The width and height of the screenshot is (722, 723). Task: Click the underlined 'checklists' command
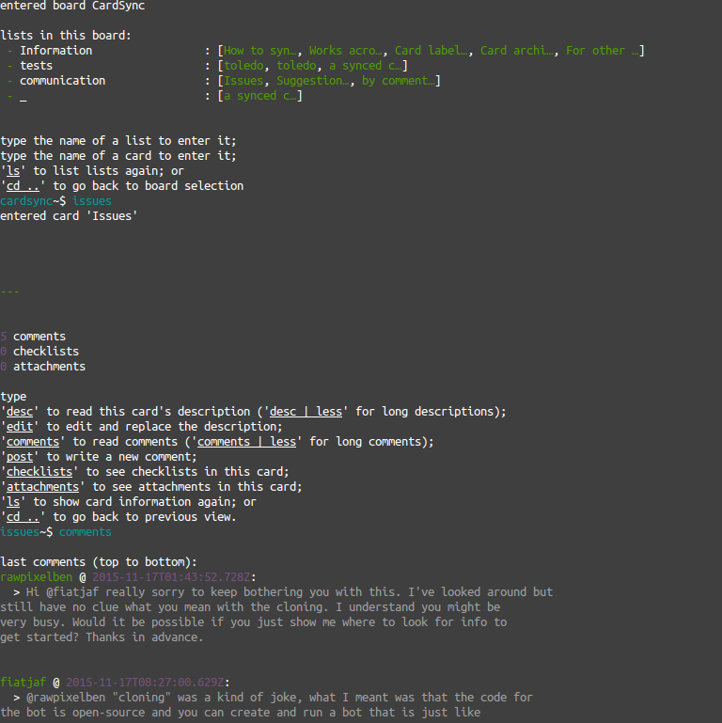(39, 472)
